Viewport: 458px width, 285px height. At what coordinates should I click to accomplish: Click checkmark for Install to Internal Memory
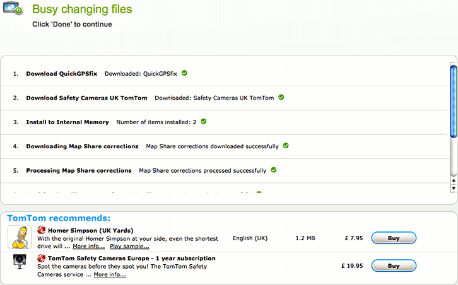tap(204, 121)
